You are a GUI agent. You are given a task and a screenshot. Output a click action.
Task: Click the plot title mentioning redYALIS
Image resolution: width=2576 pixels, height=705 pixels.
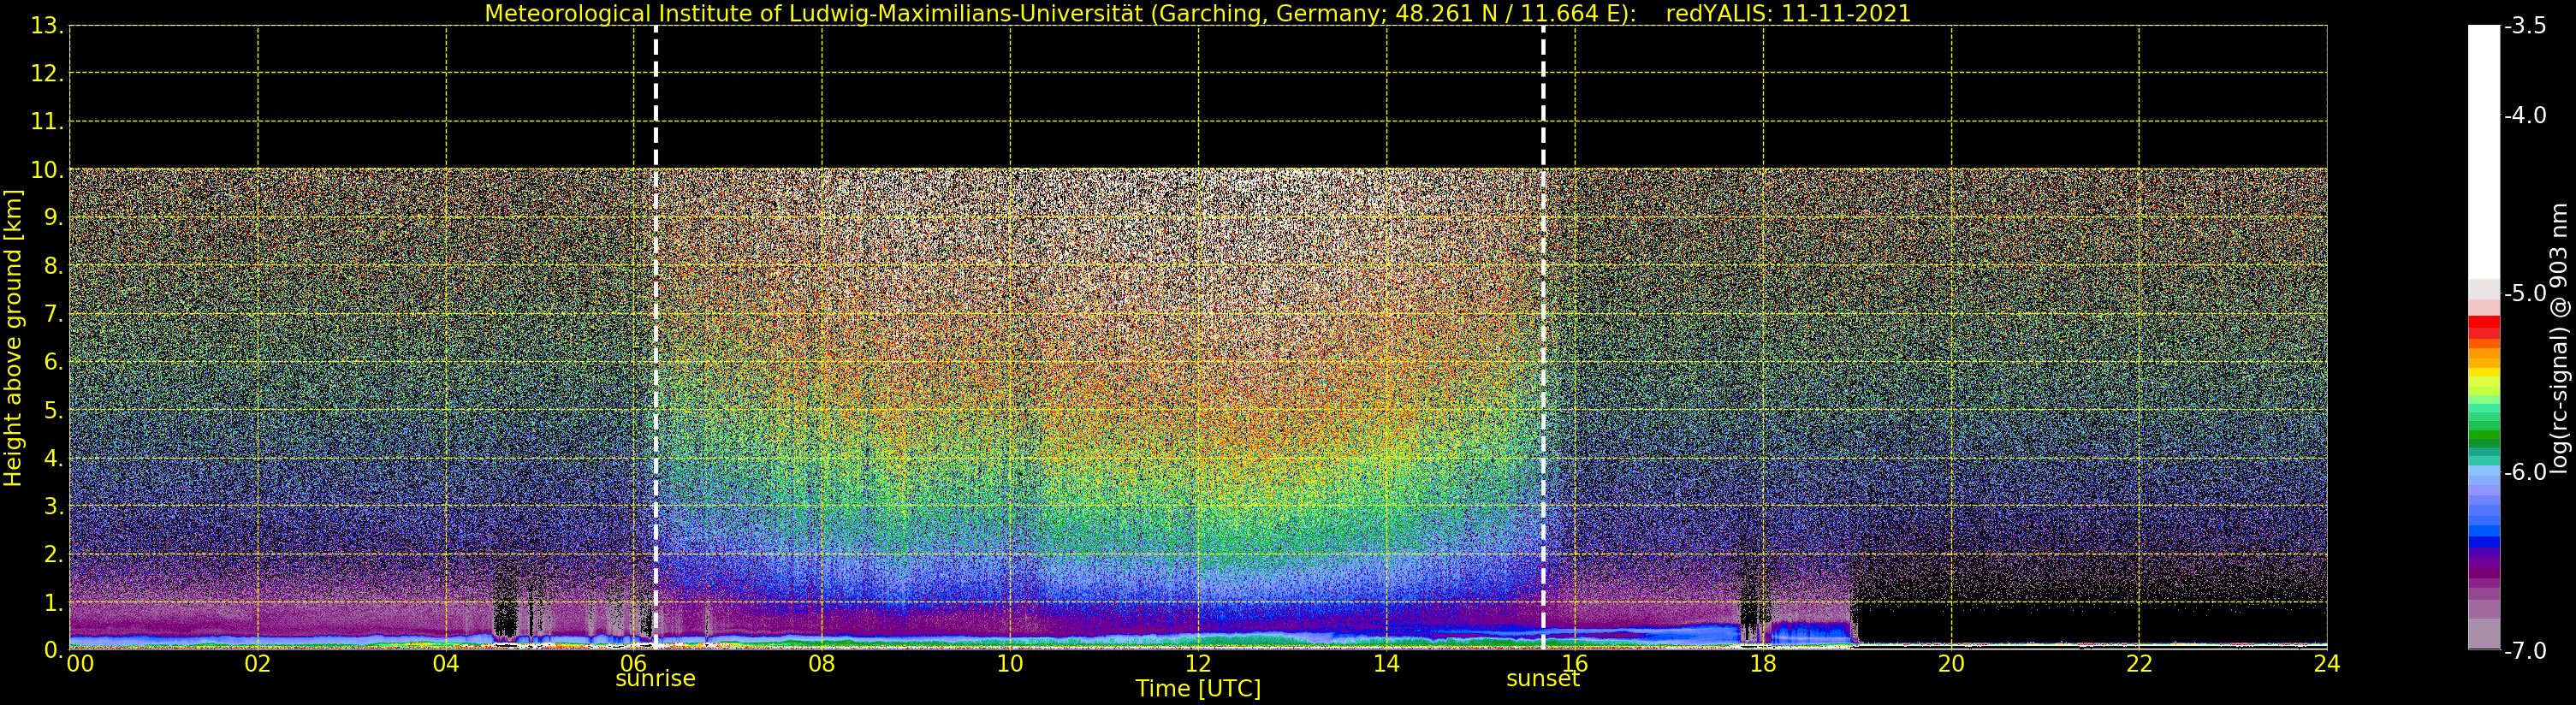pyautogui.click(x=1197, y=13)
